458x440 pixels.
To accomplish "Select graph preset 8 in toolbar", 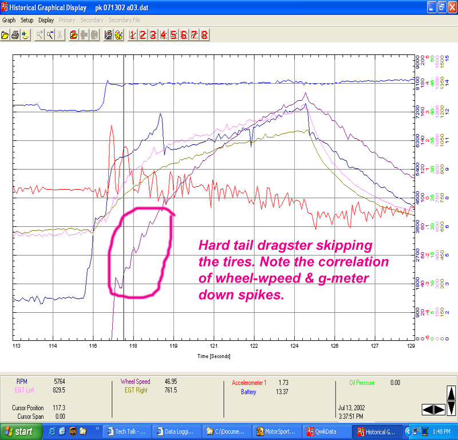I will [x=204, y=35].
